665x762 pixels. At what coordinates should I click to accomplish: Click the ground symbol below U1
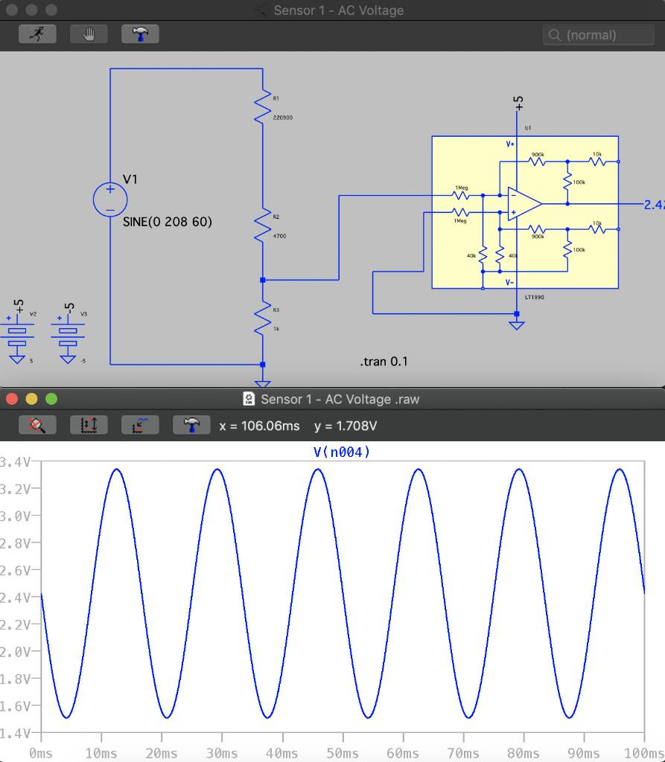click(x=517, y=326)
